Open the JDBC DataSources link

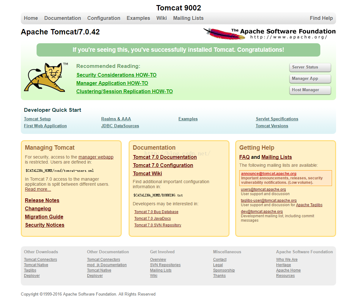[120, 126]
